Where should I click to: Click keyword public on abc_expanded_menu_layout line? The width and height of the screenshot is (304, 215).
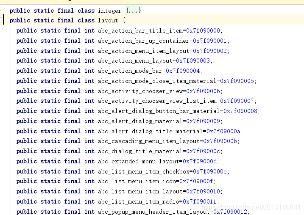point(27,161)
